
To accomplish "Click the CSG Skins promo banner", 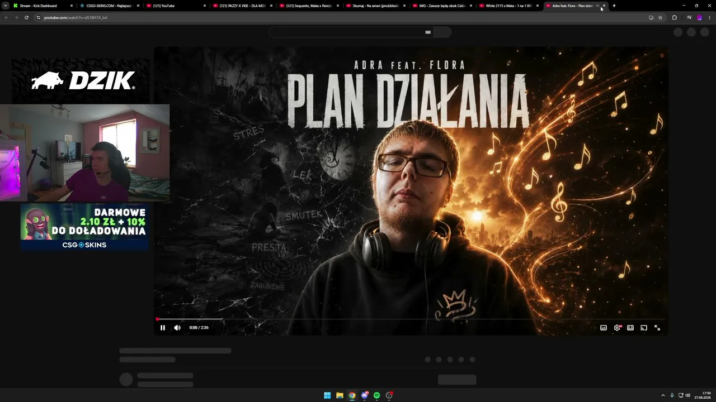I will pyautogui.click(x=84, y=227).
